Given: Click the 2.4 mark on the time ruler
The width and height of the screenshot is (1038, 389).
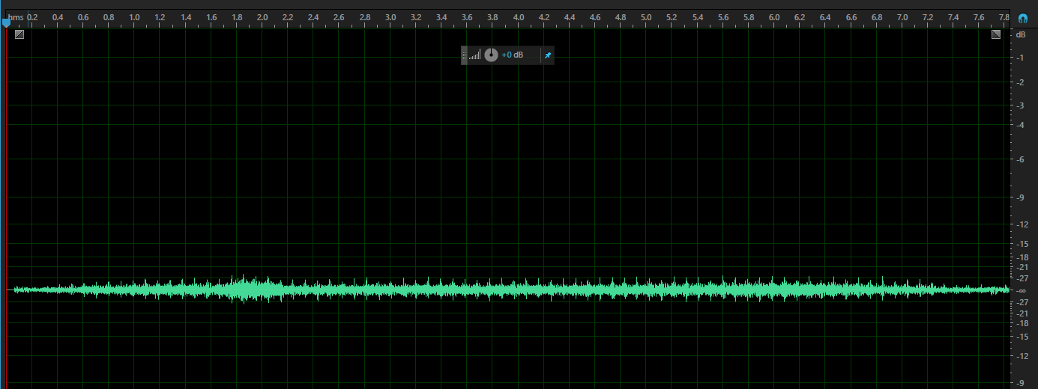Looking at the screenshot, I should pyautogui.click(x=313, y=16).
